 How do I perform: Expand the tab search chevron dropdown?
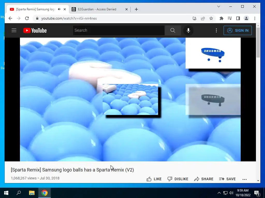coord(218,6)
